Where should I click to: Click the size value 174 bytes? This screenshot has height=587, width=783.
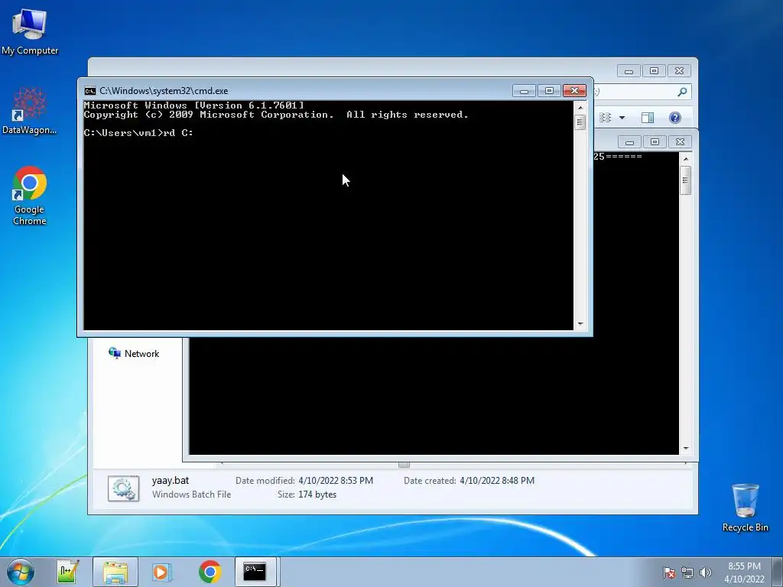pyautogui.click(x=317, y=495)
